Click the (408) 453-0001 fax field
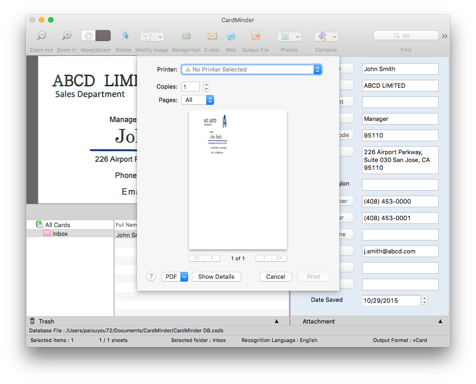476x384 pixels. 400,218
